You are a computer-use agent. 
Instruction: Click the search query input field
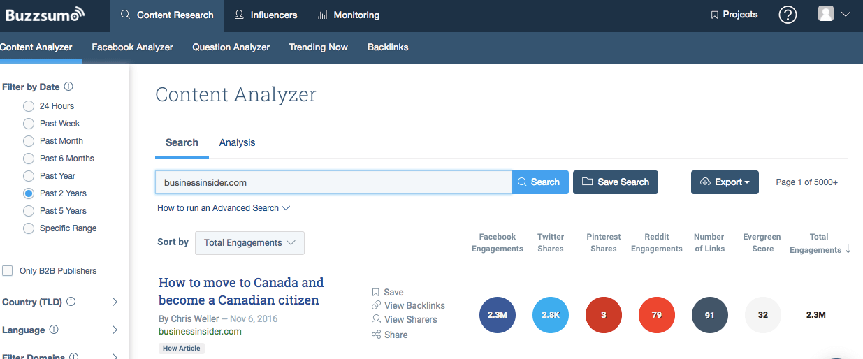click(x=333, y=182)
